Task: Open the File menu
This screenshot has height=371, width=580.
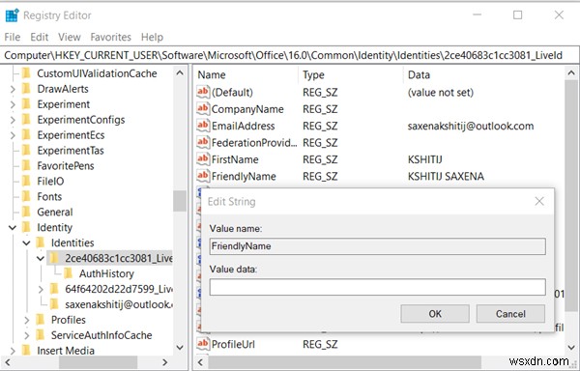Action: (13, 37)
